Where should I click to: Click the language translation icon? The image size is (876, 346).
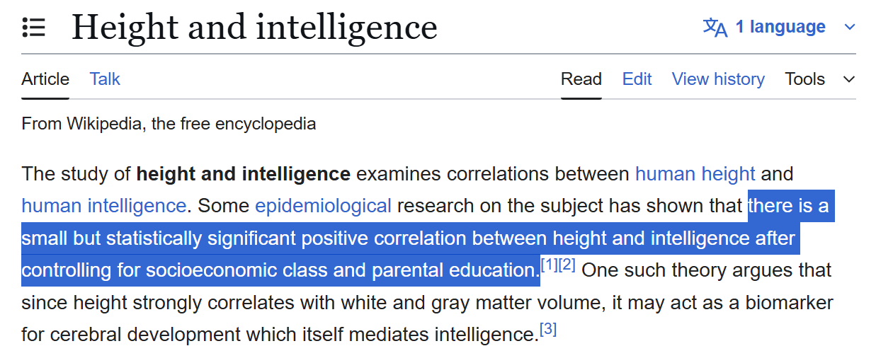(715, 28)
